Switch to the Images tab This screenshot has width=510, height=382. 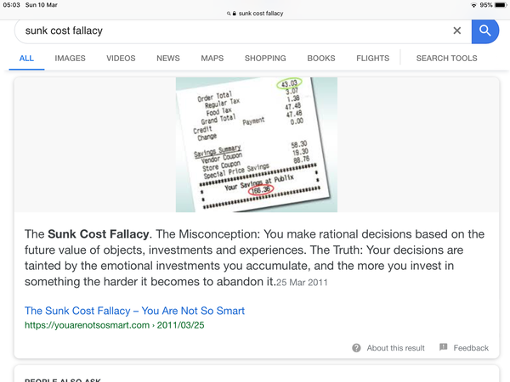[70, 58]
